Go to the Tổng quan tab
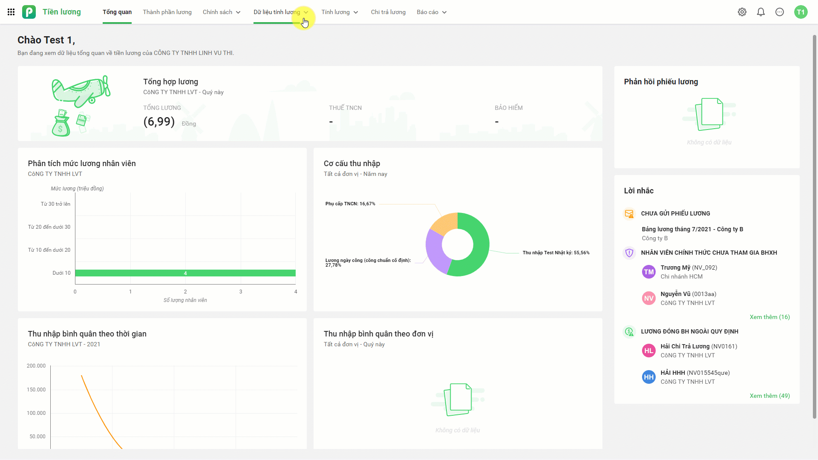Viewport: 818px width, 460px height. tap(117, 12)
